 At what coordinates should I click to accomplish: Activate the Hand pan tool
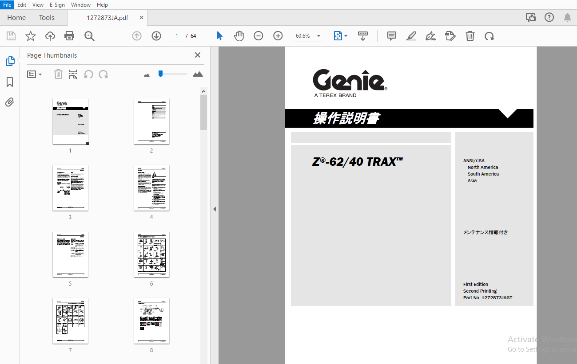pos(239,36)
